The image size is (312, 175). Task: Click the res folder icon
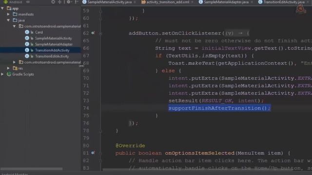click(x=15, y=68)
